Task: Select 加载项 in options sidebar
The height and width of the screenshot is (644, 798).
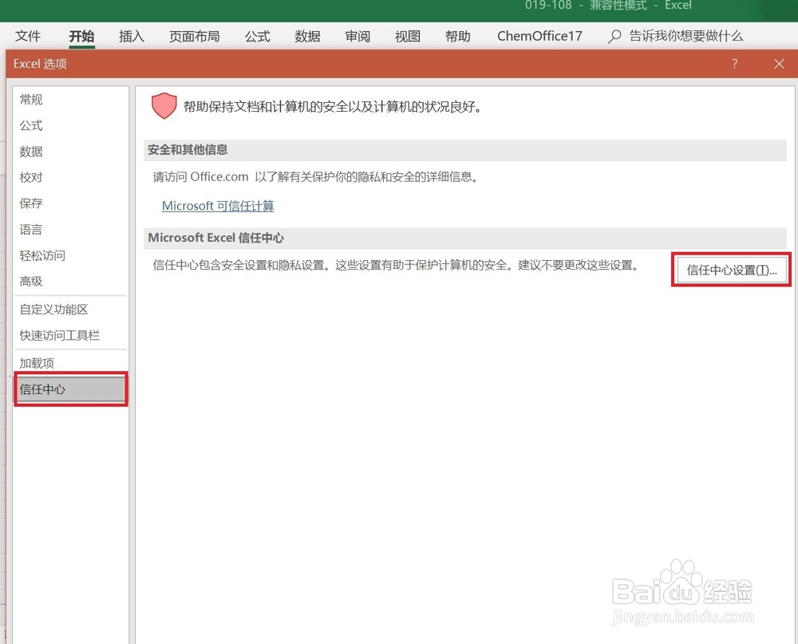Action: tap(71, 363)
